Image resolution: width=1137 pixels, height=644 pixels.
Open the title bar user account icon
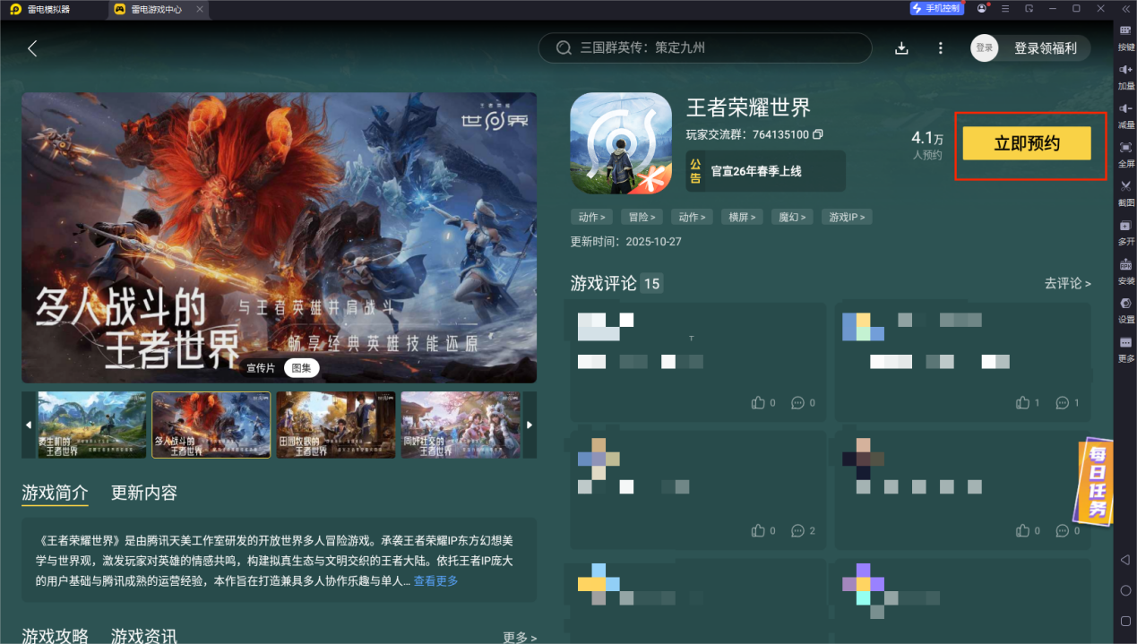click(x=983, y=8)
